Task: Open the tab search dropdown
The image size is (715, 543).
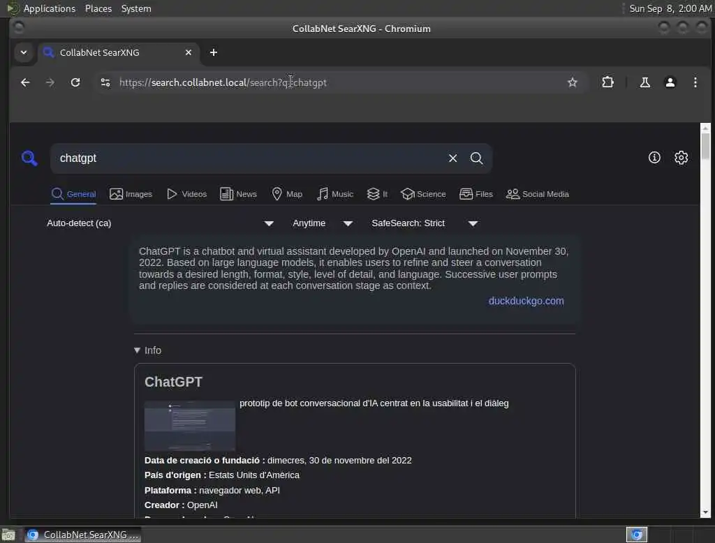Action: (x=24, y=52)
